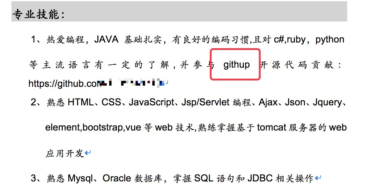Click the word web before 技术
The image size is (370, 191).
164,128
